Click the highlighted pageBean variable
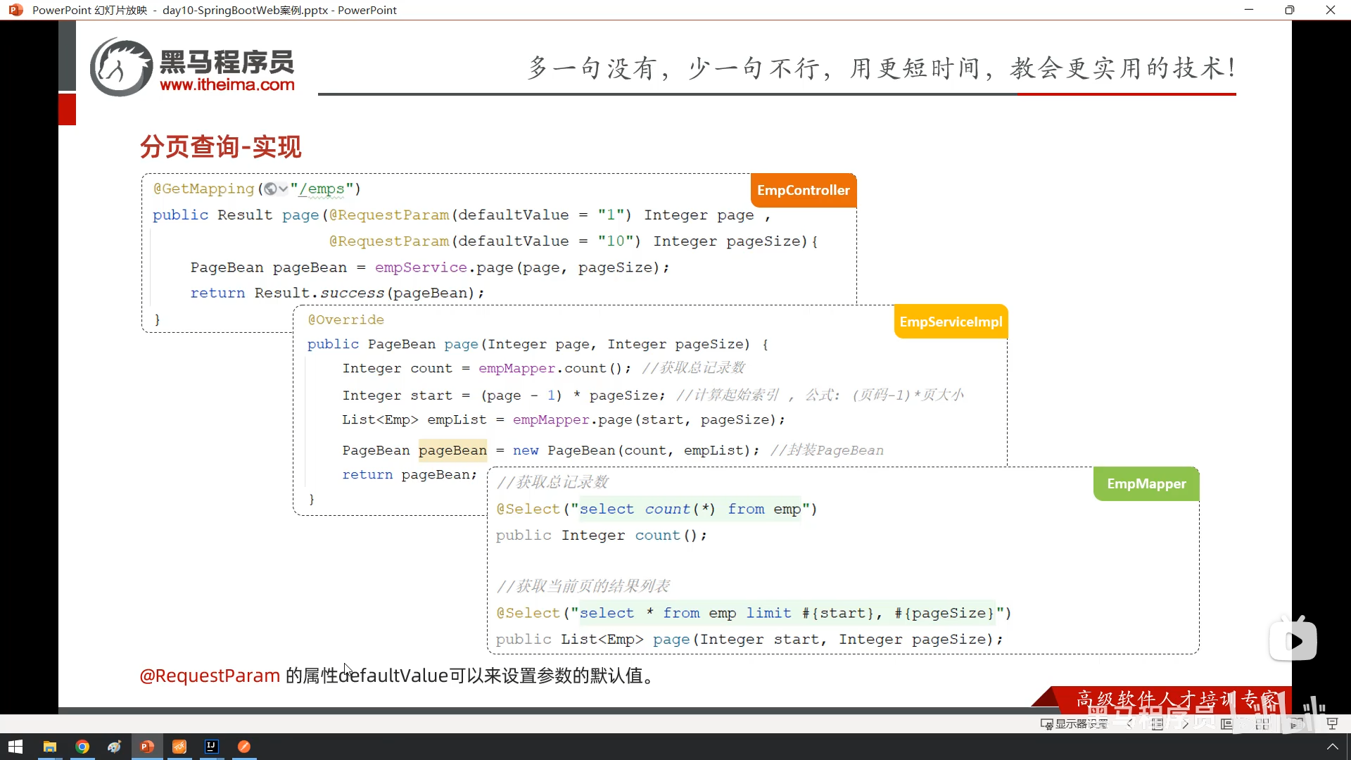This screenshot has width=1351, height=760. click(x=452, y=450)
